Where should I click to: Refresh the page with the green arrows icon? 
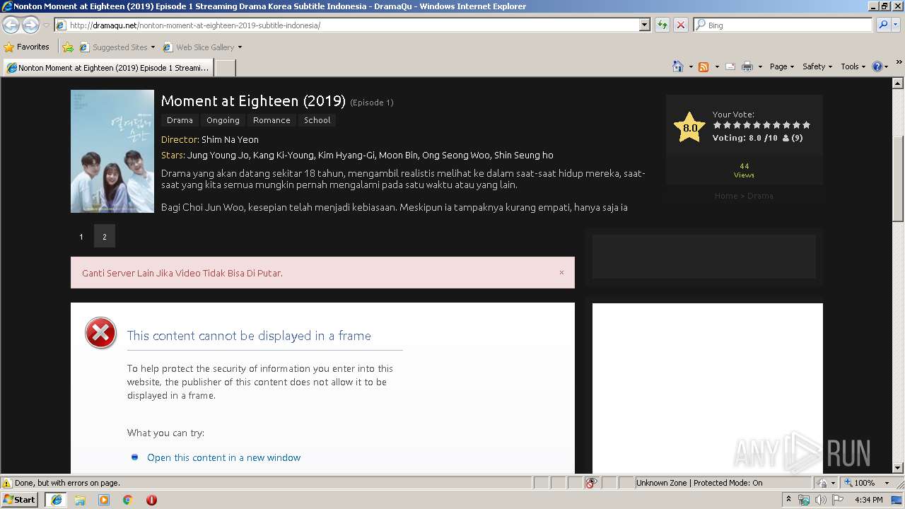pos(662,25)
